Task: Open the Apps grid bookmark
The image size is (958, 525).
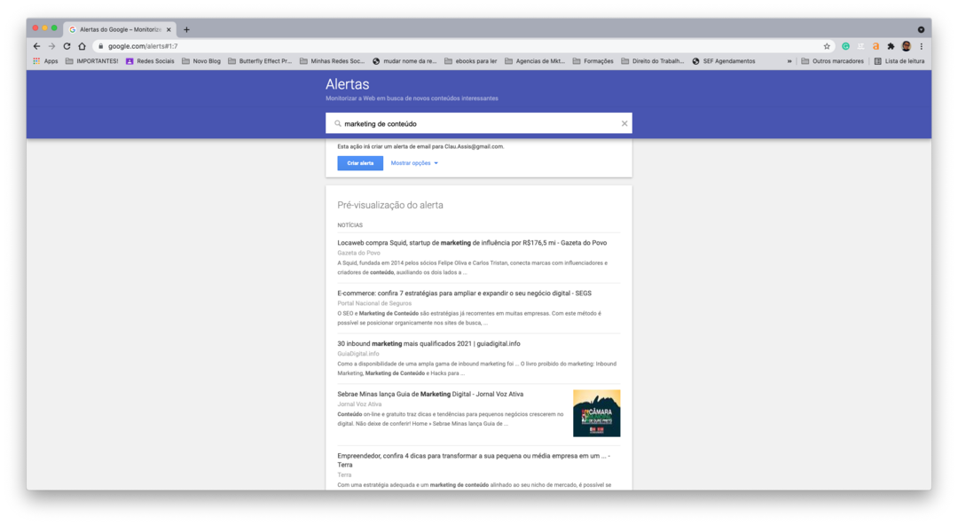Action: pos(45,61)
